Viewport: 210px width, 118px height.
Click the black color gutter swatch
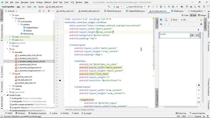point(60,80)
